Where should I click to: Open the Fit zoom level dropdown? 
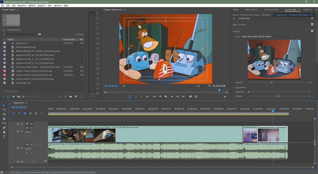pyautogui.click(x=127, y=86)
